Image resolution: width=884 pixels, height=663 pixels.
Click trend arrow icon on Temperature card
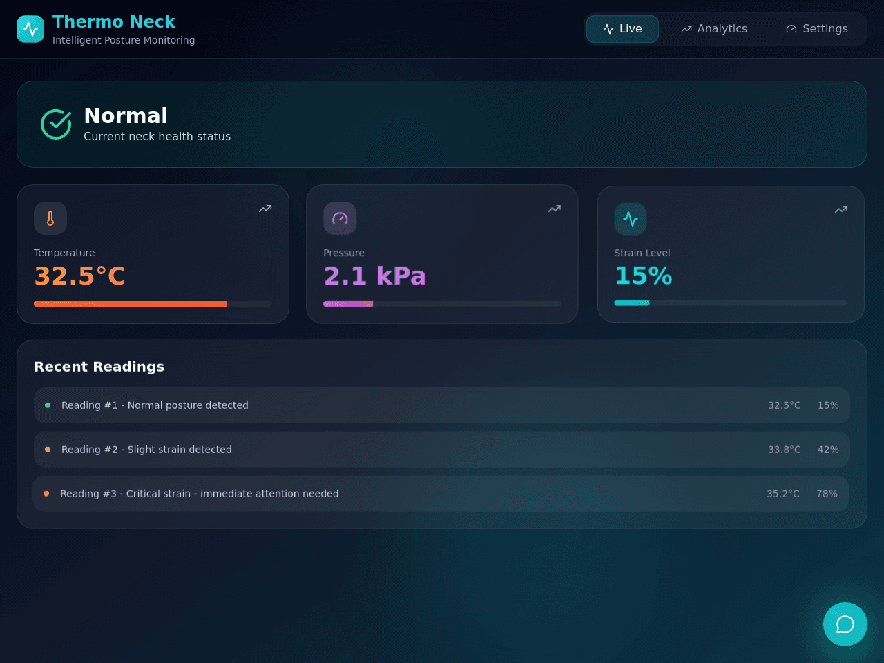(x=265, y=209)
